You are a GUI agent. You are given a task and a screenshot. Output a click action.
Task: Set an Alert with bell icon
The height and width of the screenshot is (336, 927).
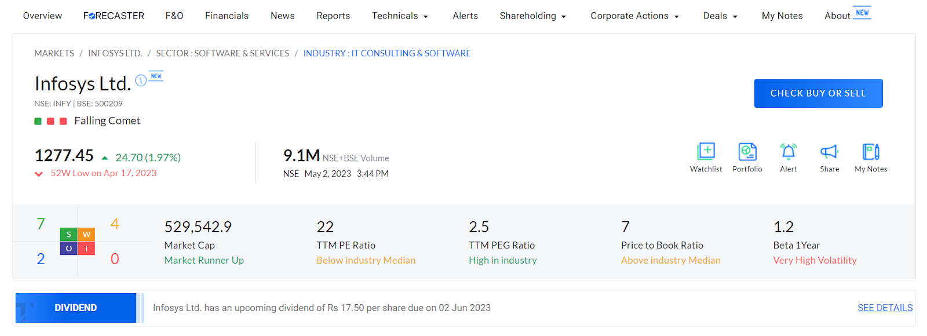pyautogui.click(x=789, y=151)
